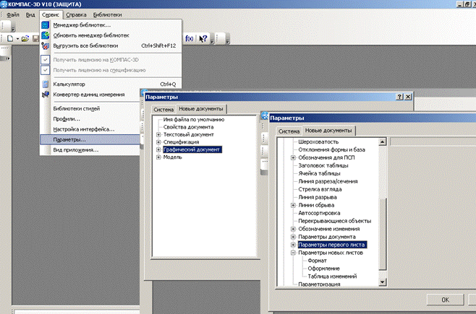
Task: Expand the Модель node
Action: [158, 157]
